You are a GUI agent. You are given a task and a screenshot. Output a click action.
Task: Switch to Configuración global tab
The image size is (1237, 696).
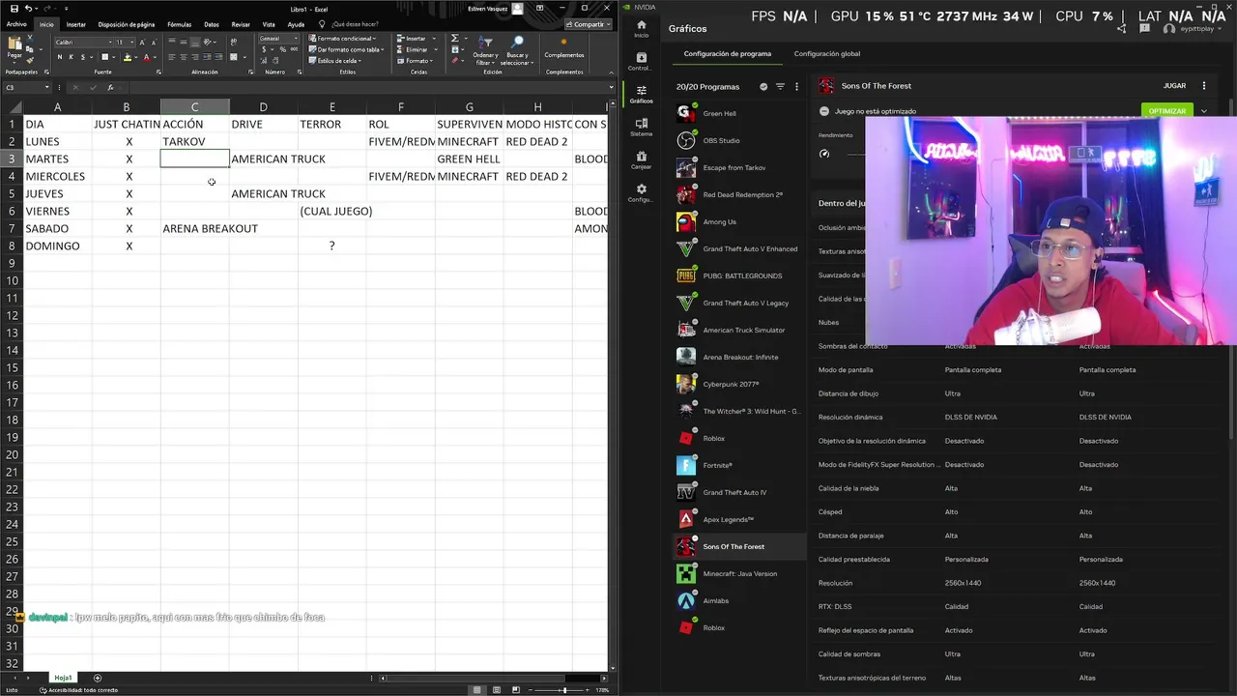click(x=826, y=54)
